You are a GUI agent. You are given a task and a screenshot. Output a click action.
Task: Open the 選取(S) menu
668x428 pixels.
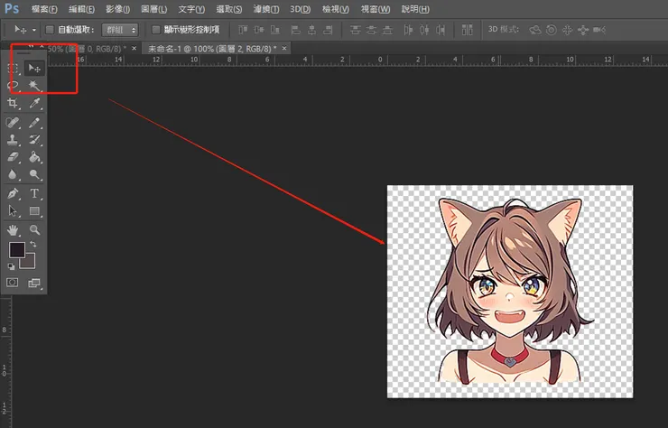click(x=228, y=9)
